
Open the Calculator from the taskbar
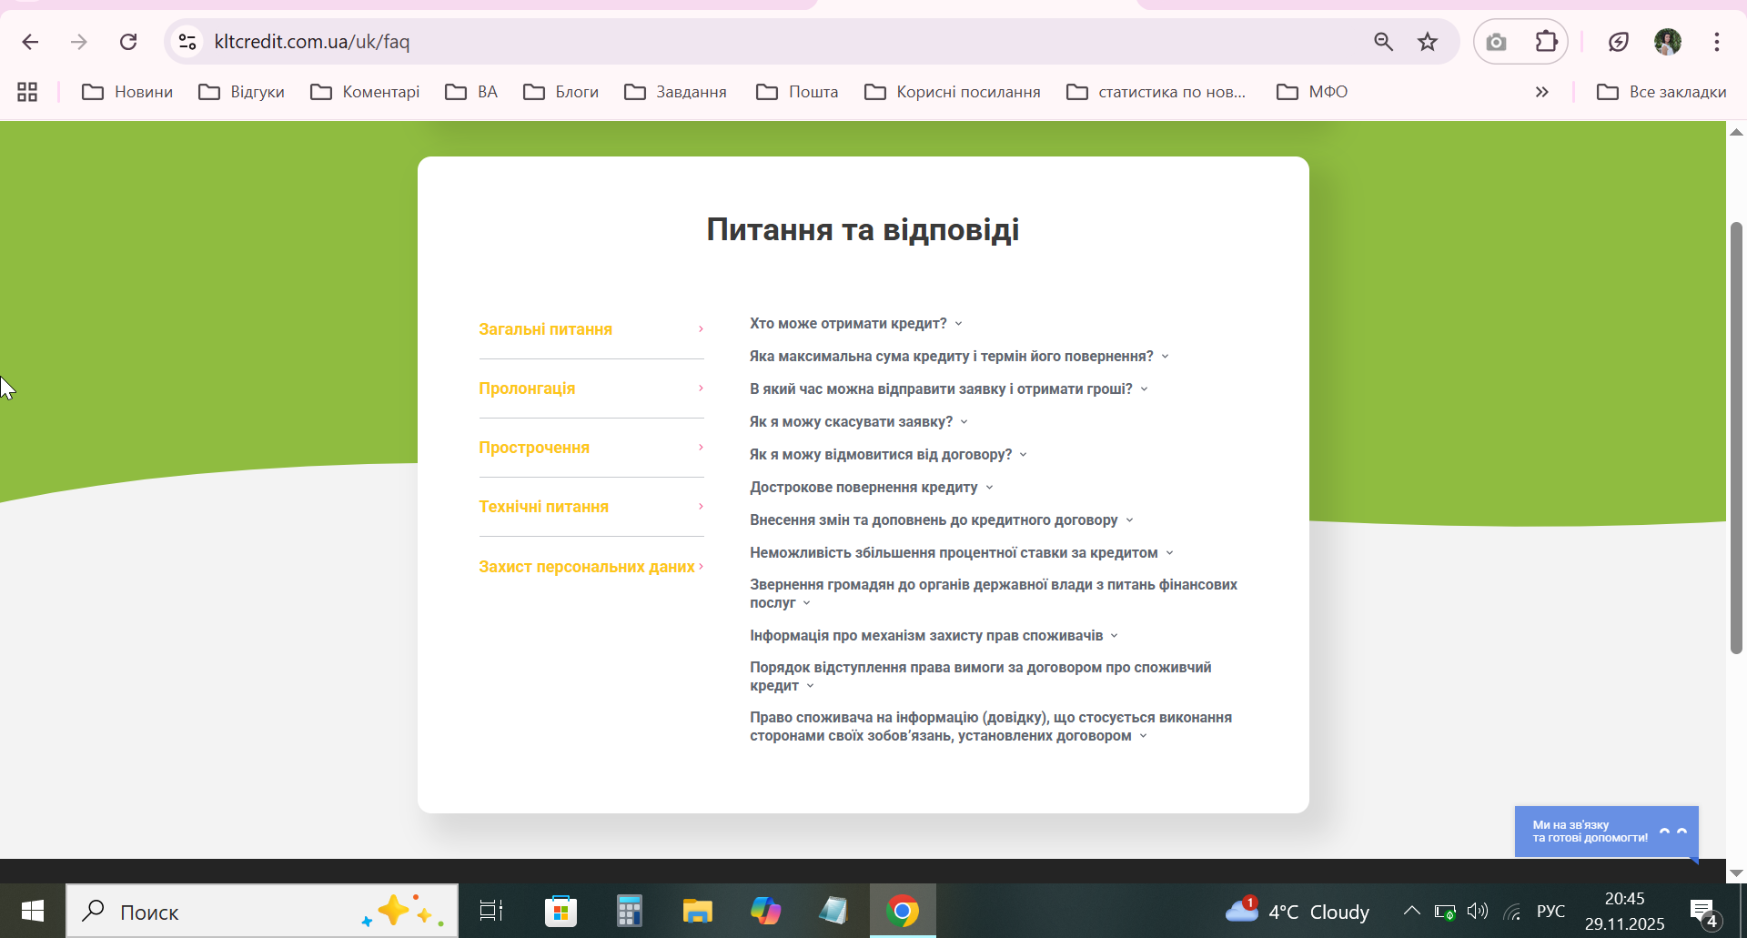[629, 911]
